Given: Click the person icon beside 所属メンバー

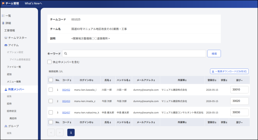Looking at the screenshot, I should tap(6, 89).
